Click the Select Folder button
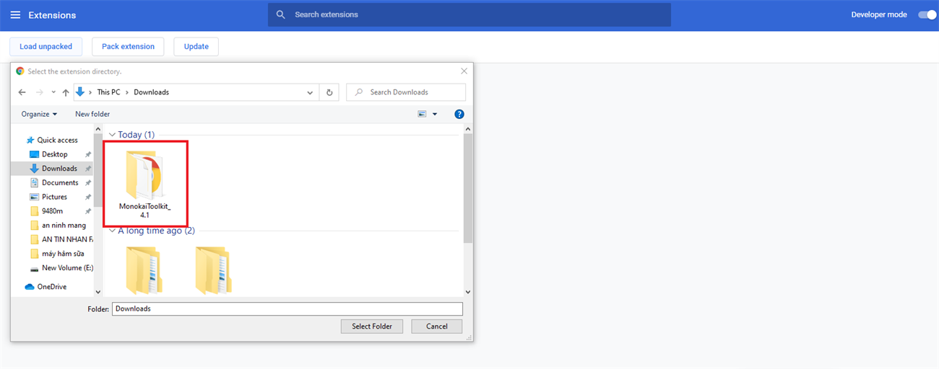939x369 pixels. coord(372,326)
